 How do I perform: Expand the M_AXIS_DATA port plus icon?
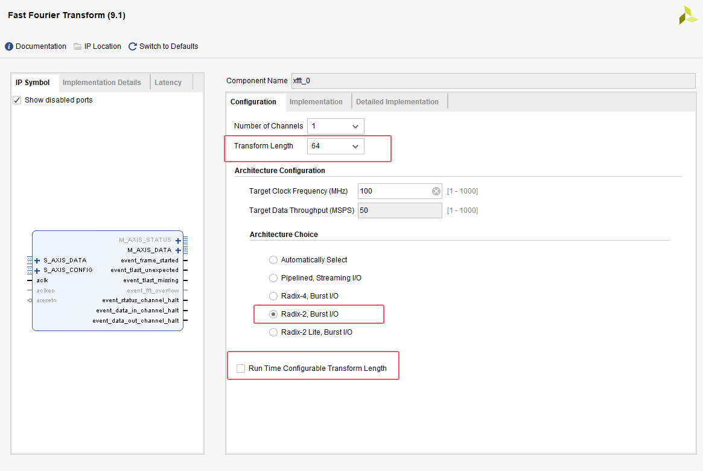pyautogui.click(x=178, y=250)
